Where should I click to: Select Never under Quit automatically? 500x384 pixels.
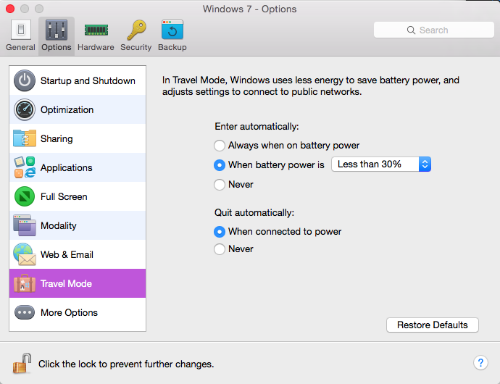[x=220, y=249]
